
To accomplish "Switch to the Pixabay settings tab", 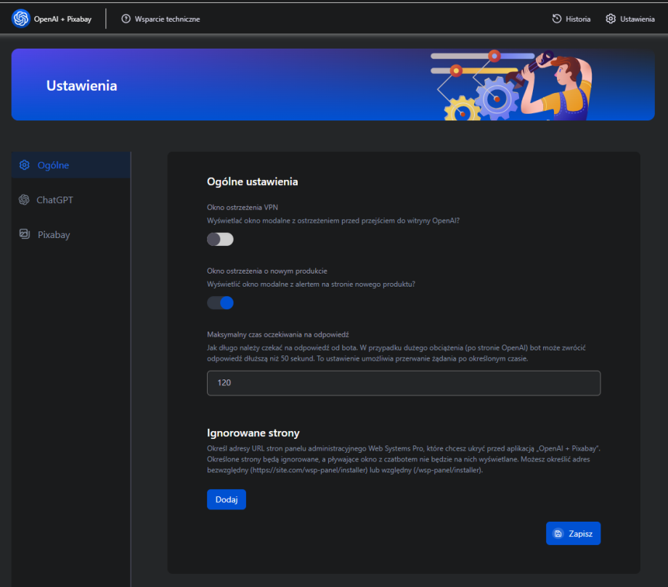I will click(54, 234).
